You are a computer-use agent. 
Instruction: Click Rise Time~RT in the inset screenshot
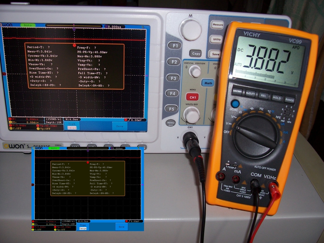[x=61, y=184]
